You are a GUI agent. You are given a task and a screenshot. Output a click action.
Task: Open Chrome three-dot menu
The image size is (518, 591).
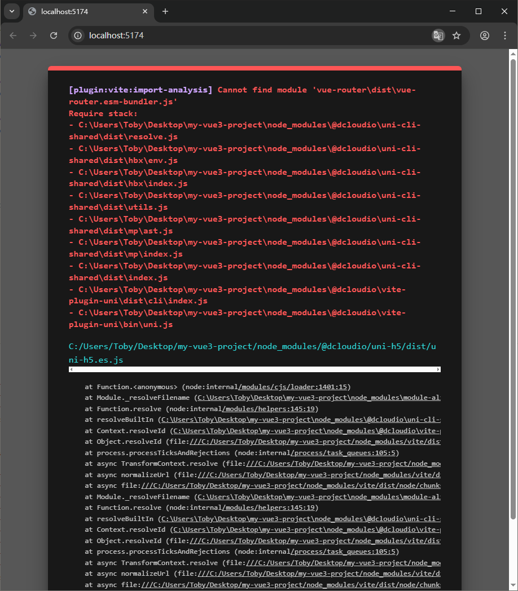point(505,36)
